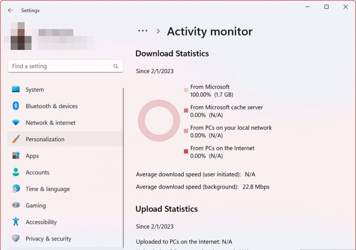Open Accessibility settings
Image resolution: width=356 pixels, height=250 pixels.
(66, 222)
